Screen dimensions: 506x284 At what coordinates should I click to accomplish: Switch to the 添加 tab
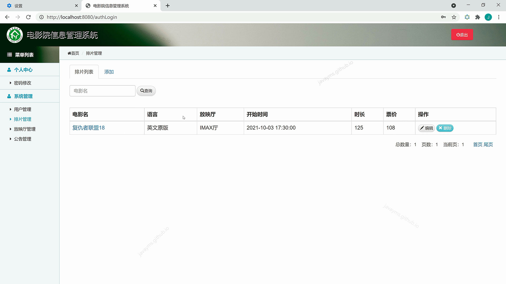[x=109, y=72]
